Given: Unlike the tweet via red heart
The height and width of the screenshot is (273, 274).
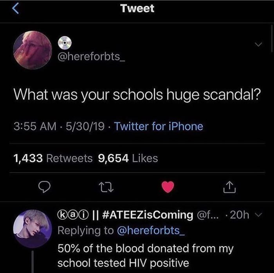Looking at the screenshot, I should coord(168,187).
